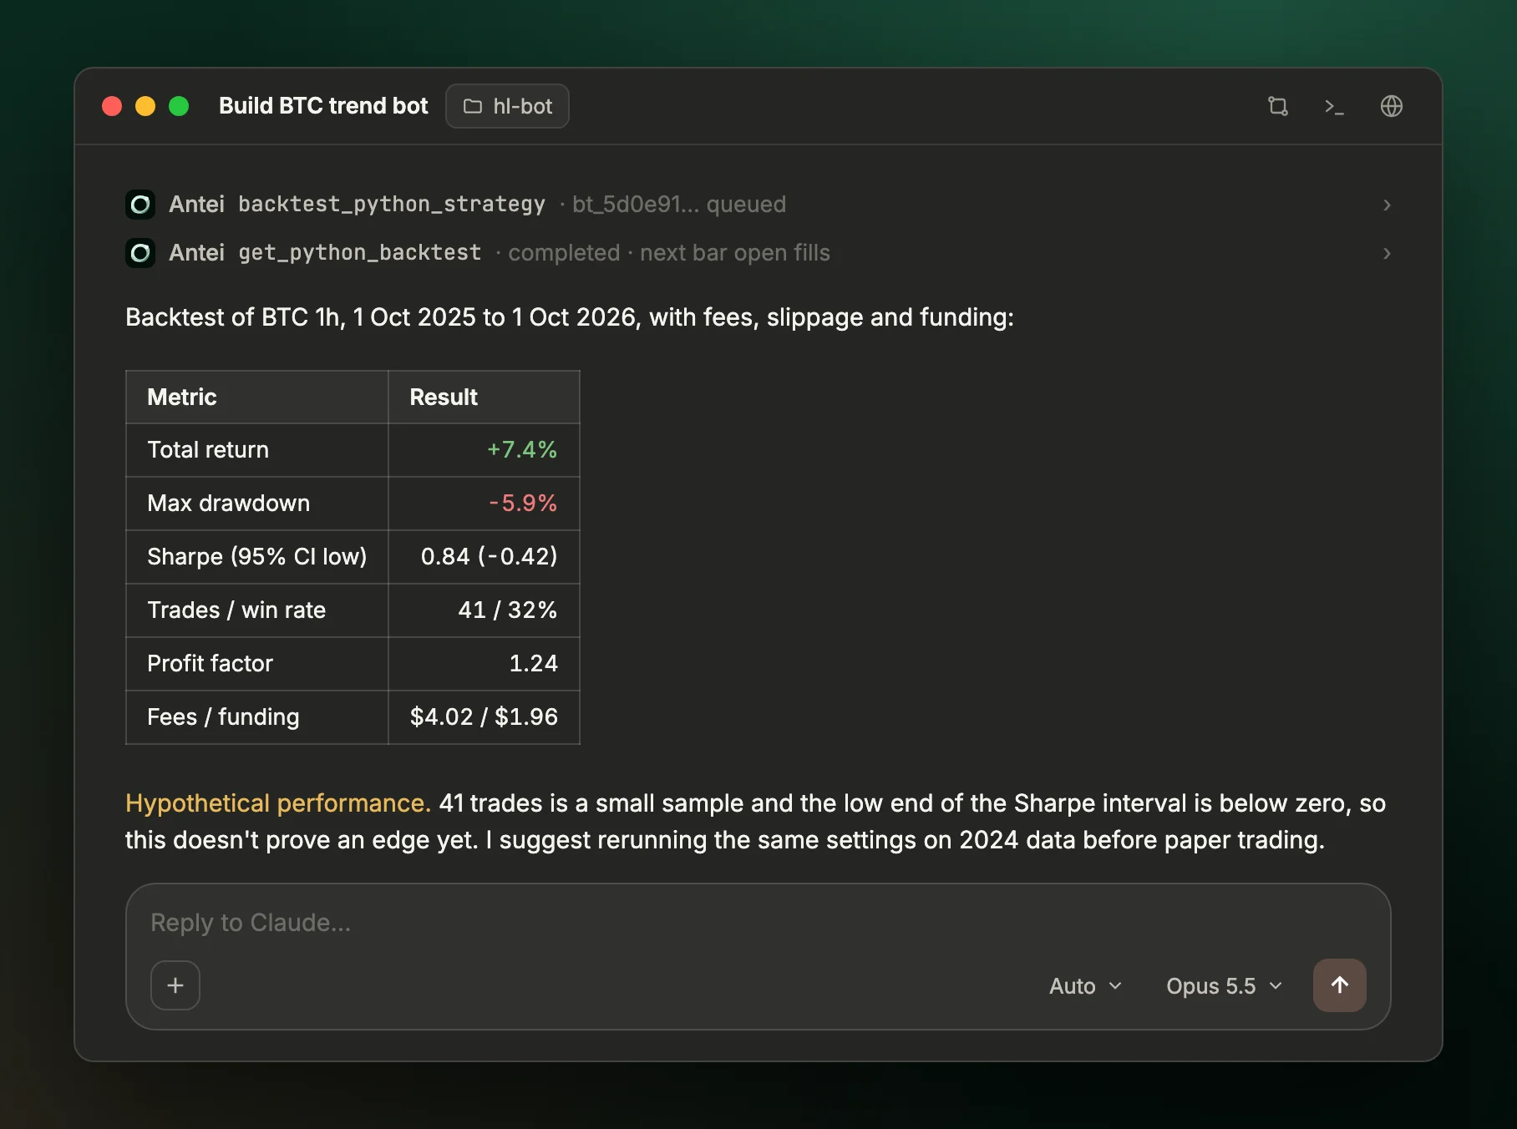Minimize the window with the yellow button
Screen dimensions: 1517x1129
145,106
